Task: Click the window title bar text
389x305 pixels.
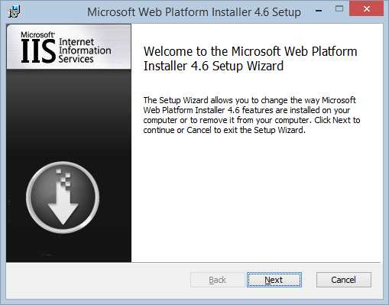Action: coord(194,12)
